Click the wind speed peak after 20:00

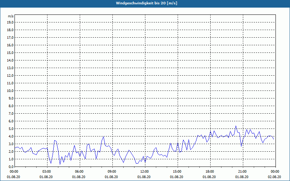(236, 126)
